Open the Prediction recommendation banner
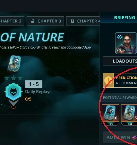 [120, 80]
